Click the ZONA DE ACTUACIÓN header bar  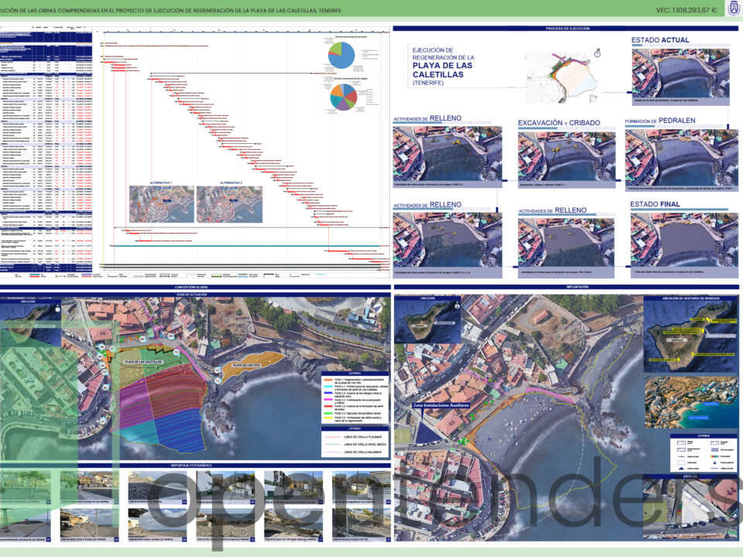click(x=191, y=295)
